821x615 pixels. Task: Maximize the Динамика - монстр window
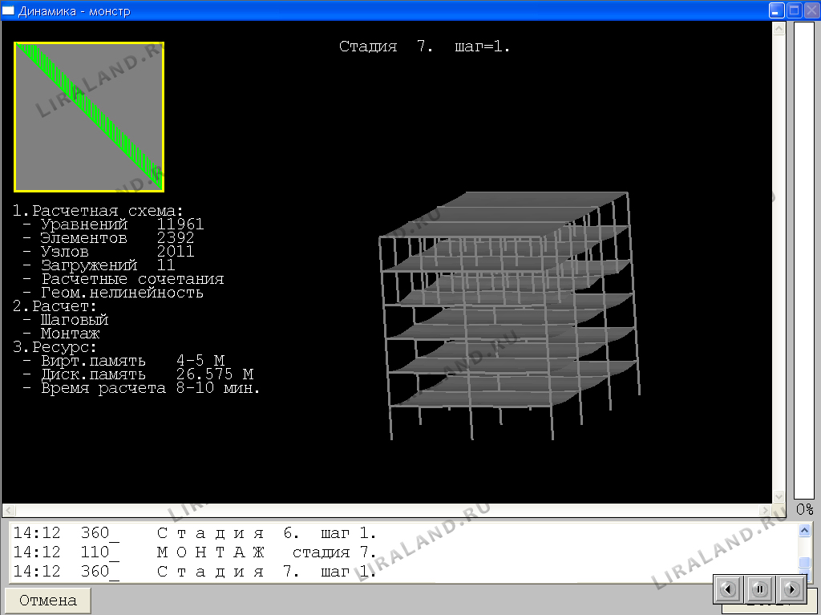794,10
